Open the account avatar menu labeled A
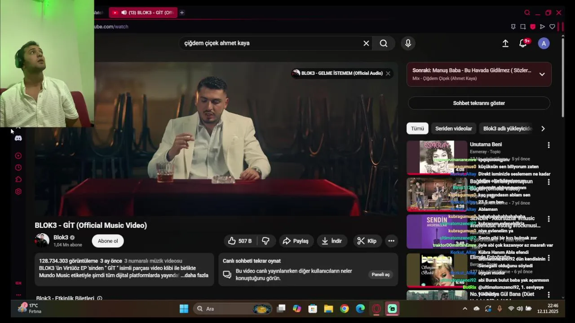Screen dimensions: 575x323 (544, 43)
